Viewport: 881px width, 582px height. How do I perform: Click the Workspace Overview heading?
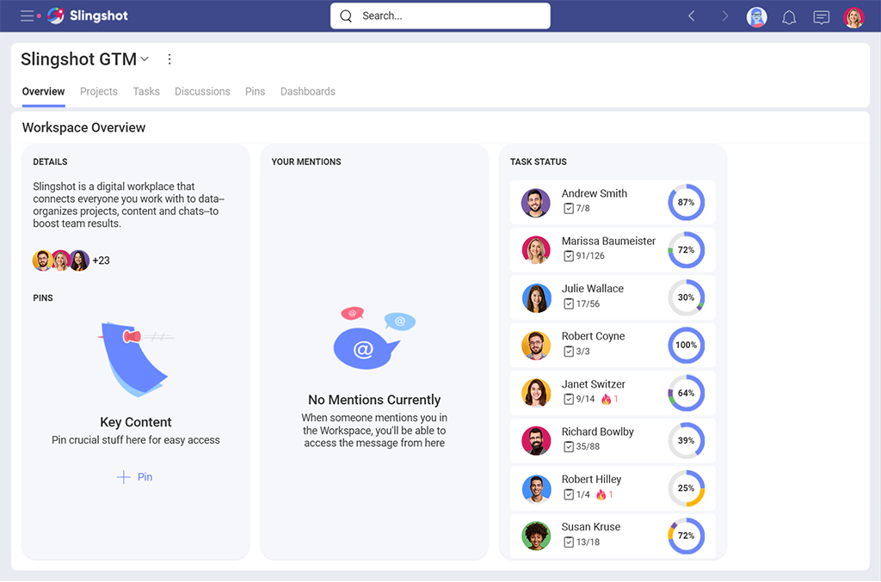click(x=83, y=127)
